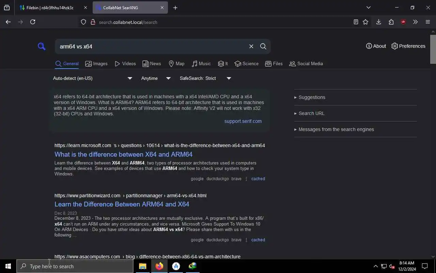
Task: Open the support.serif.com answer source link
Action: [x=243, y=121]
